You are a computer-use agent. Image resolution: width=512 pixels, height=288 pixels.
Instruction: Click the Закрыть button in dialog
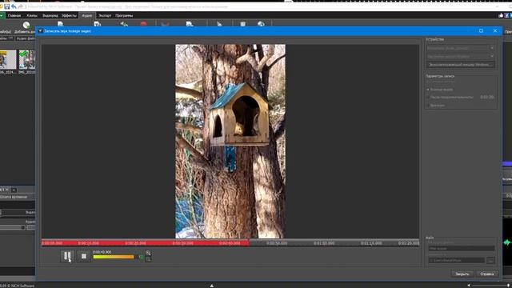pyautogui.click(x=462, y=274)
